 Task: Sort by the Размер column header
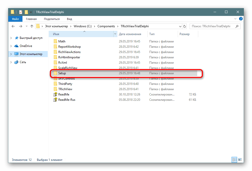point(185,34)
